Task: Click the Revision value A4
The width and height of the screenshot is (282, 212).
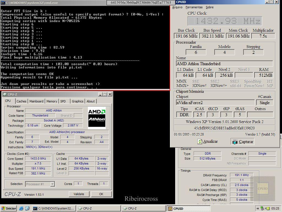Action: [x=102, y=142]
